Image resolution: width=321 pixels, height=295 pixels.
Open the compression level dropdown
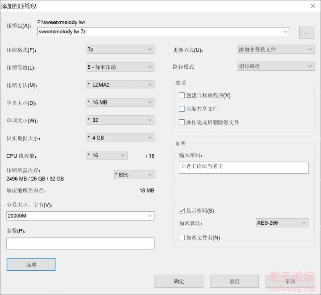[120, 67]
